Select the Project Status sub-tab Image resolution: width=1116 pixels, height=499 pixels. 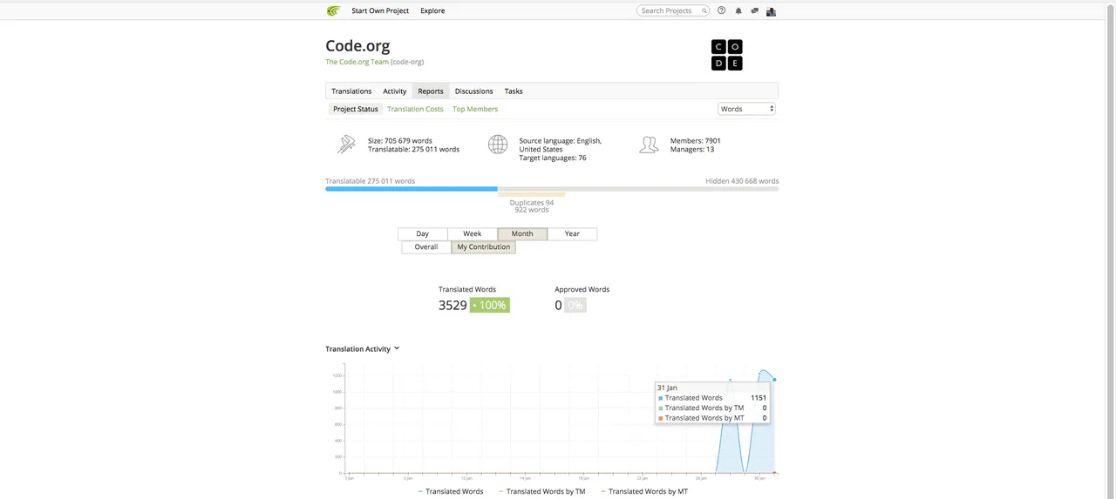pos(356,110)
